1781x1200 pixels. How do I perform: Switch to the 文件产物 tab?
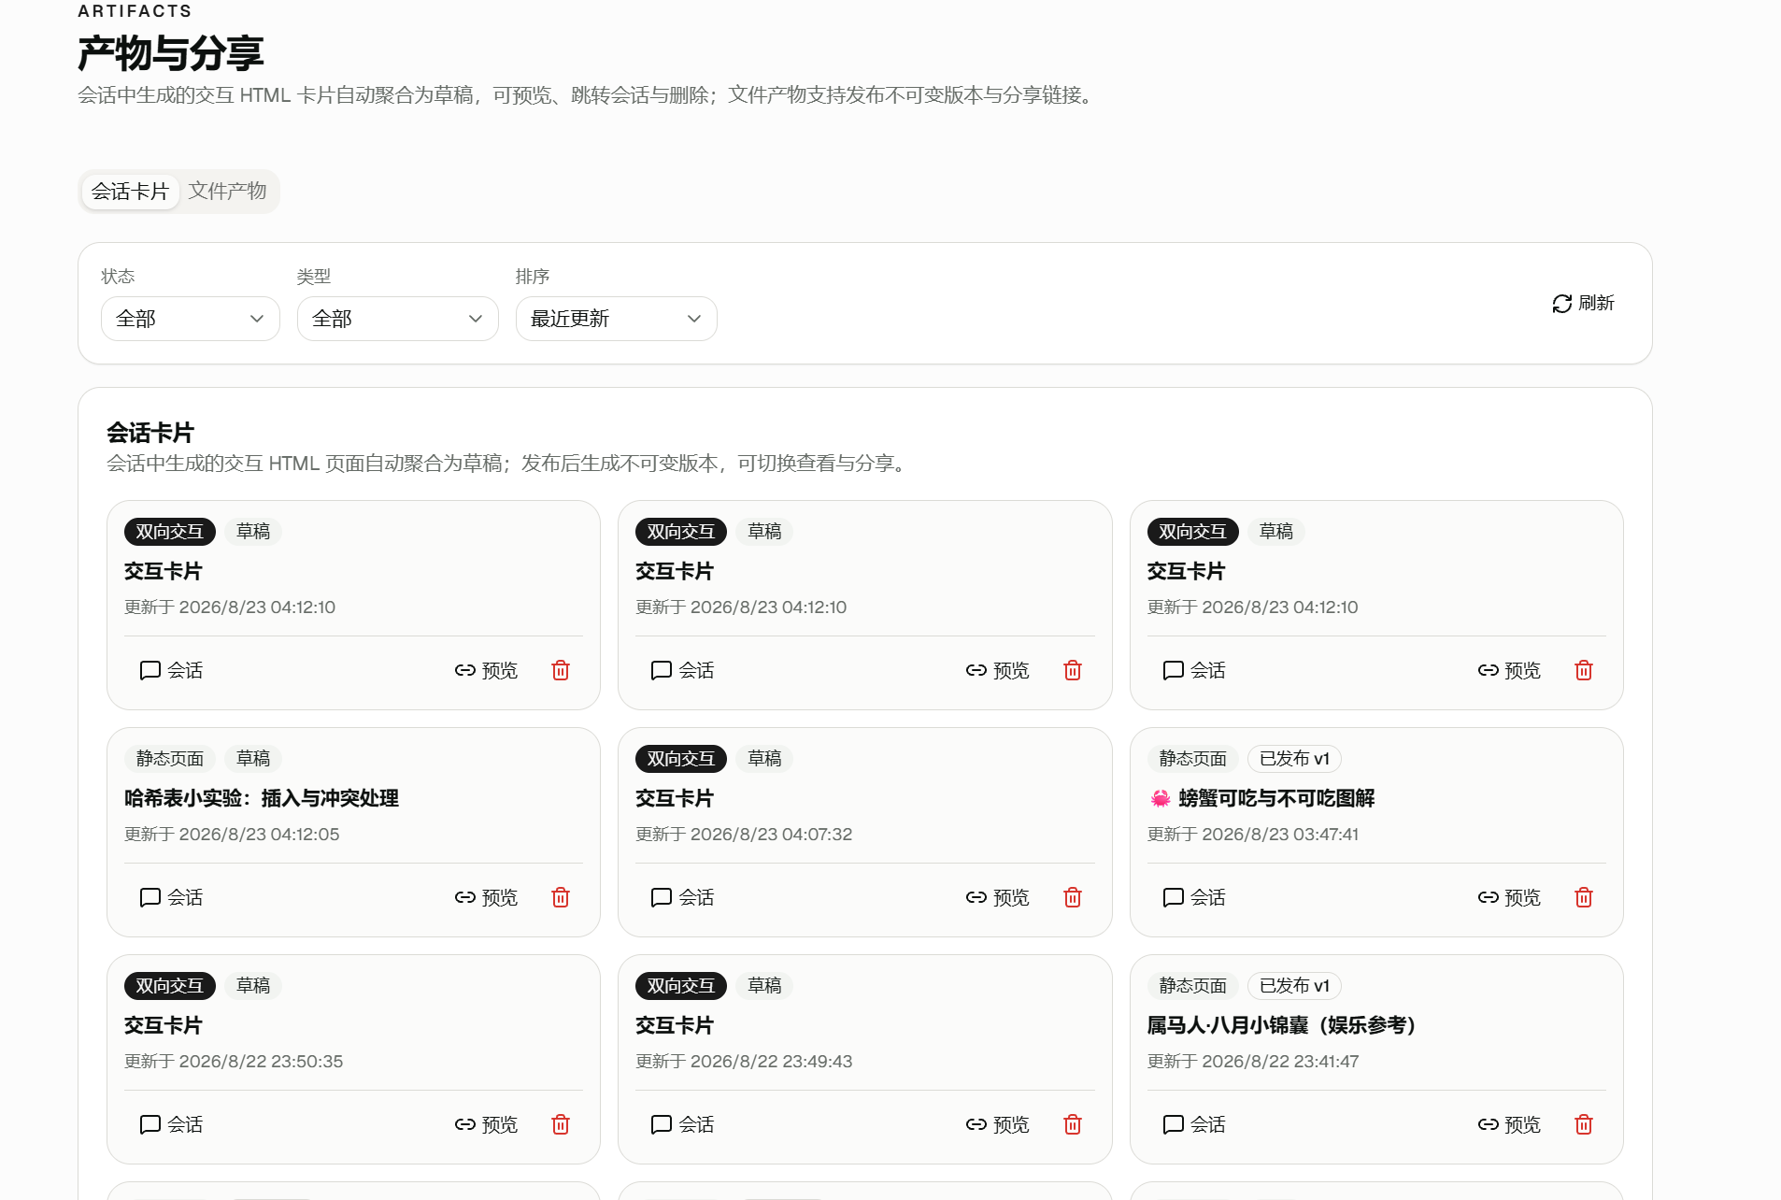[227, 192]
